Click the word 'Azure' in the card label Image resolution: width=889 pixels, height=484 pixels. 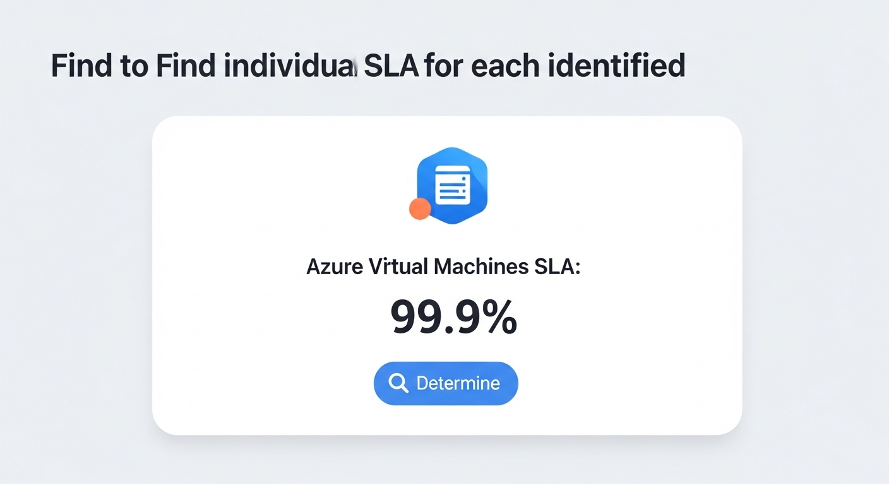pos(334,267)
